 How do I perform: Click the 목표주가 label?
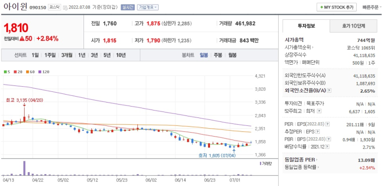point(315,104)
